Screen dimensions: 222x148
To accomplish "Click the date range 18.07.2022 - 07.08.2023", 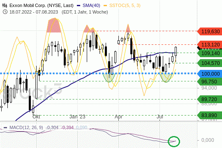I will click(34, 12).
